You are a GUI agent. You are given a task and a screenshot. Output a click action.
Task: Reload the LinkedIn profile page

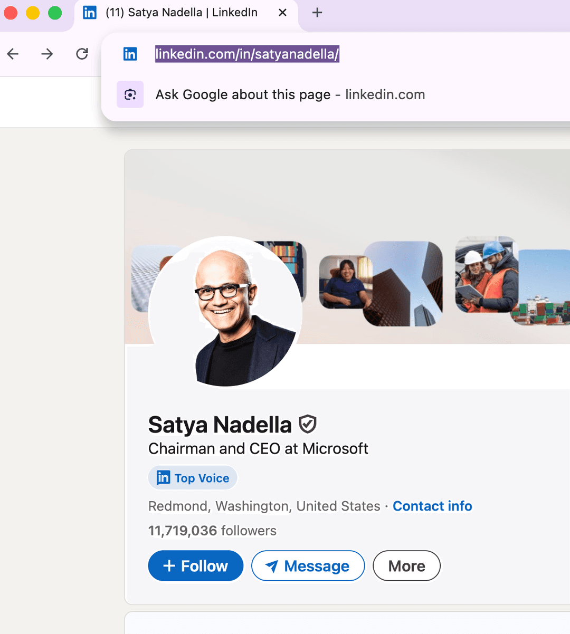[x=82, y=54]
